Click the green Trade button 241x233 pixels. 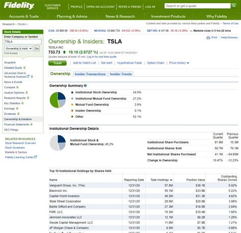pyautogui.click(x=57, y=63)
